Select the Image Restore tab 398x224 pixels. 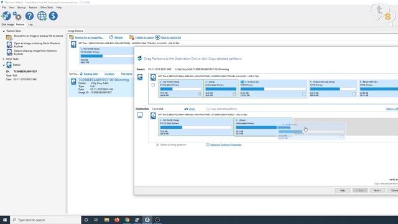(75, 30)
